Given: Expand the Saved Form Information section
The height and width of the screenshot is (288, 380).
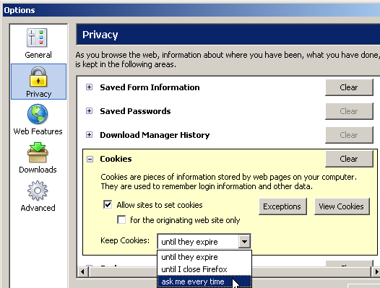Looking at the screenshot, I should (x=89, y=87).
